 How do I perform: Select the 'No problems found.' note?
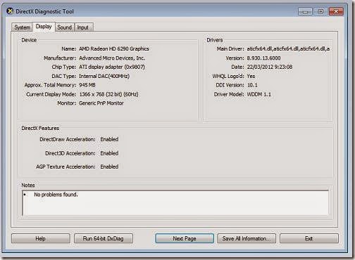pyautogui.click(x=56, y=195)
